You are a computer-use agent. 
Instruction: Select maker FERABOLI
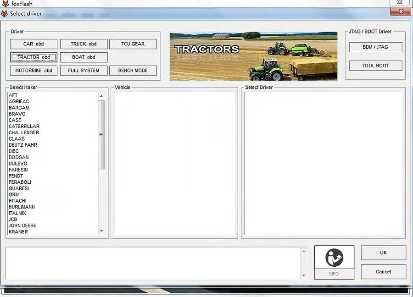pos(20,182)
